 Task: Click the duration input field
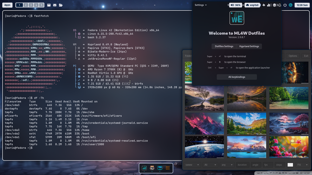(x=243, y=165)
